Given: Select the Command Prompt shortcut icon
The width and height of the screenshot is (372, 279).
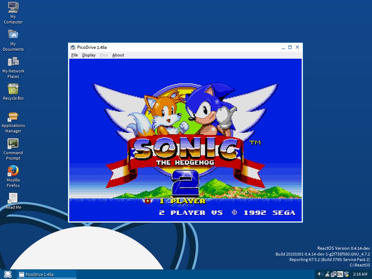Looking at the screenshot, I should coord(13,144).
